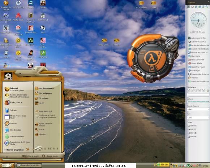Open Mis documentos folder

[44, 89]
